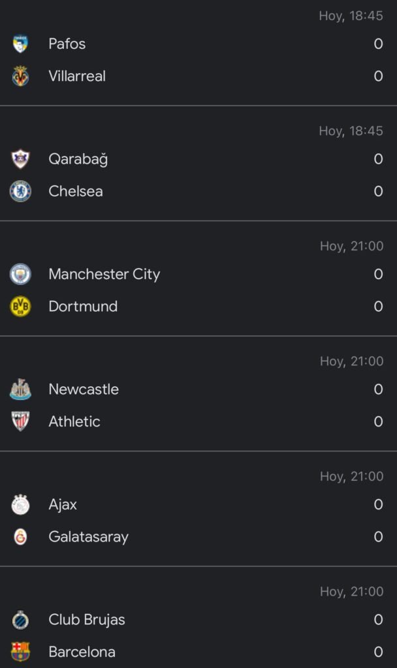Click the Newcastle club crest
The image size is (397, 668).
[20, 389]
